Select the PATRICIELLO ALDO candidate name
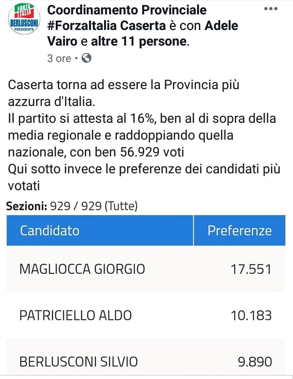The height and width of the screenshot is (379, 293). tap(75, 316)
